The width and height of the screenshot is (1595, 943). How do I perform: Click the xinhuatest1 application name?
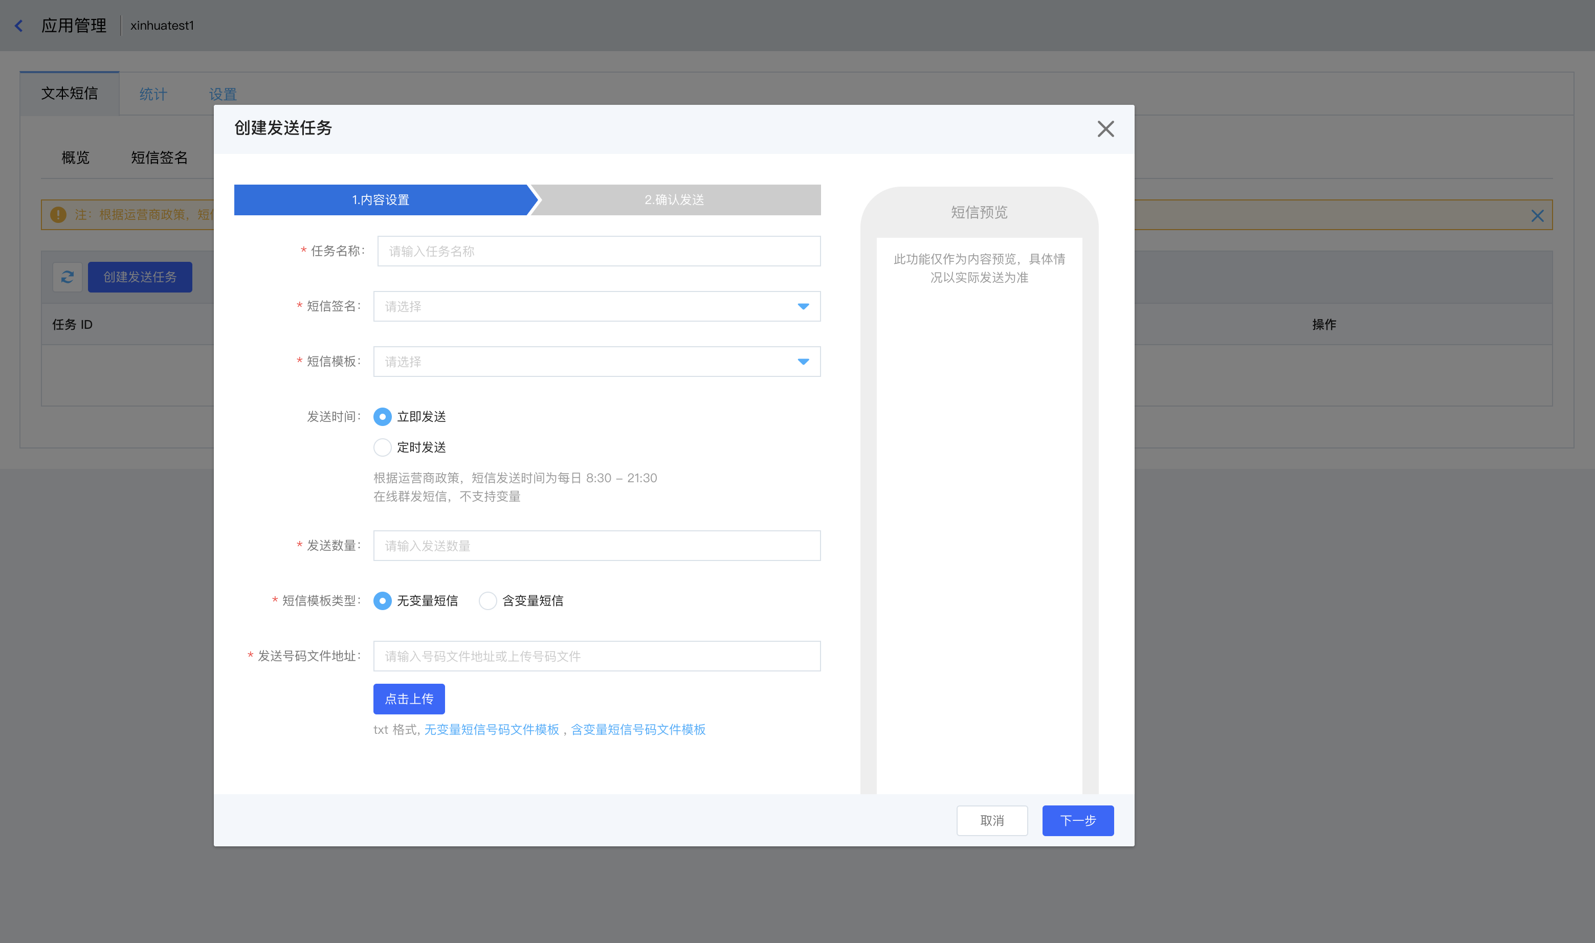point(162,26)
